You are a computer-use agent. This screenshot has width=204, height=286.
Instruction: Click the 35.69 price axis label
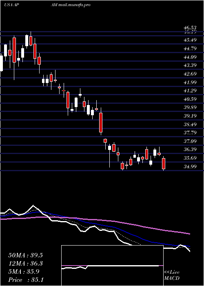point(190,158)
